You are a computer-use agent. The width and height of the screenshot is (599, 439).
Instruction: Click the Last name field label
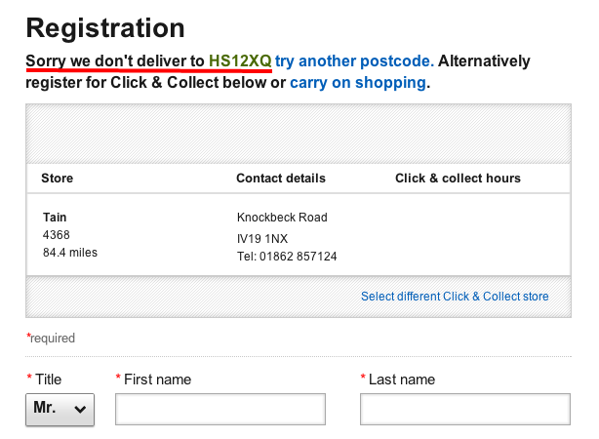401,379
